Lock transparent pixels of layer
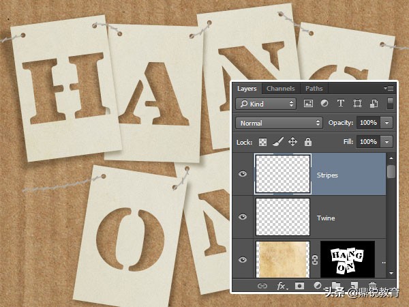The image size is (409, 307). (x=264, y=142)
